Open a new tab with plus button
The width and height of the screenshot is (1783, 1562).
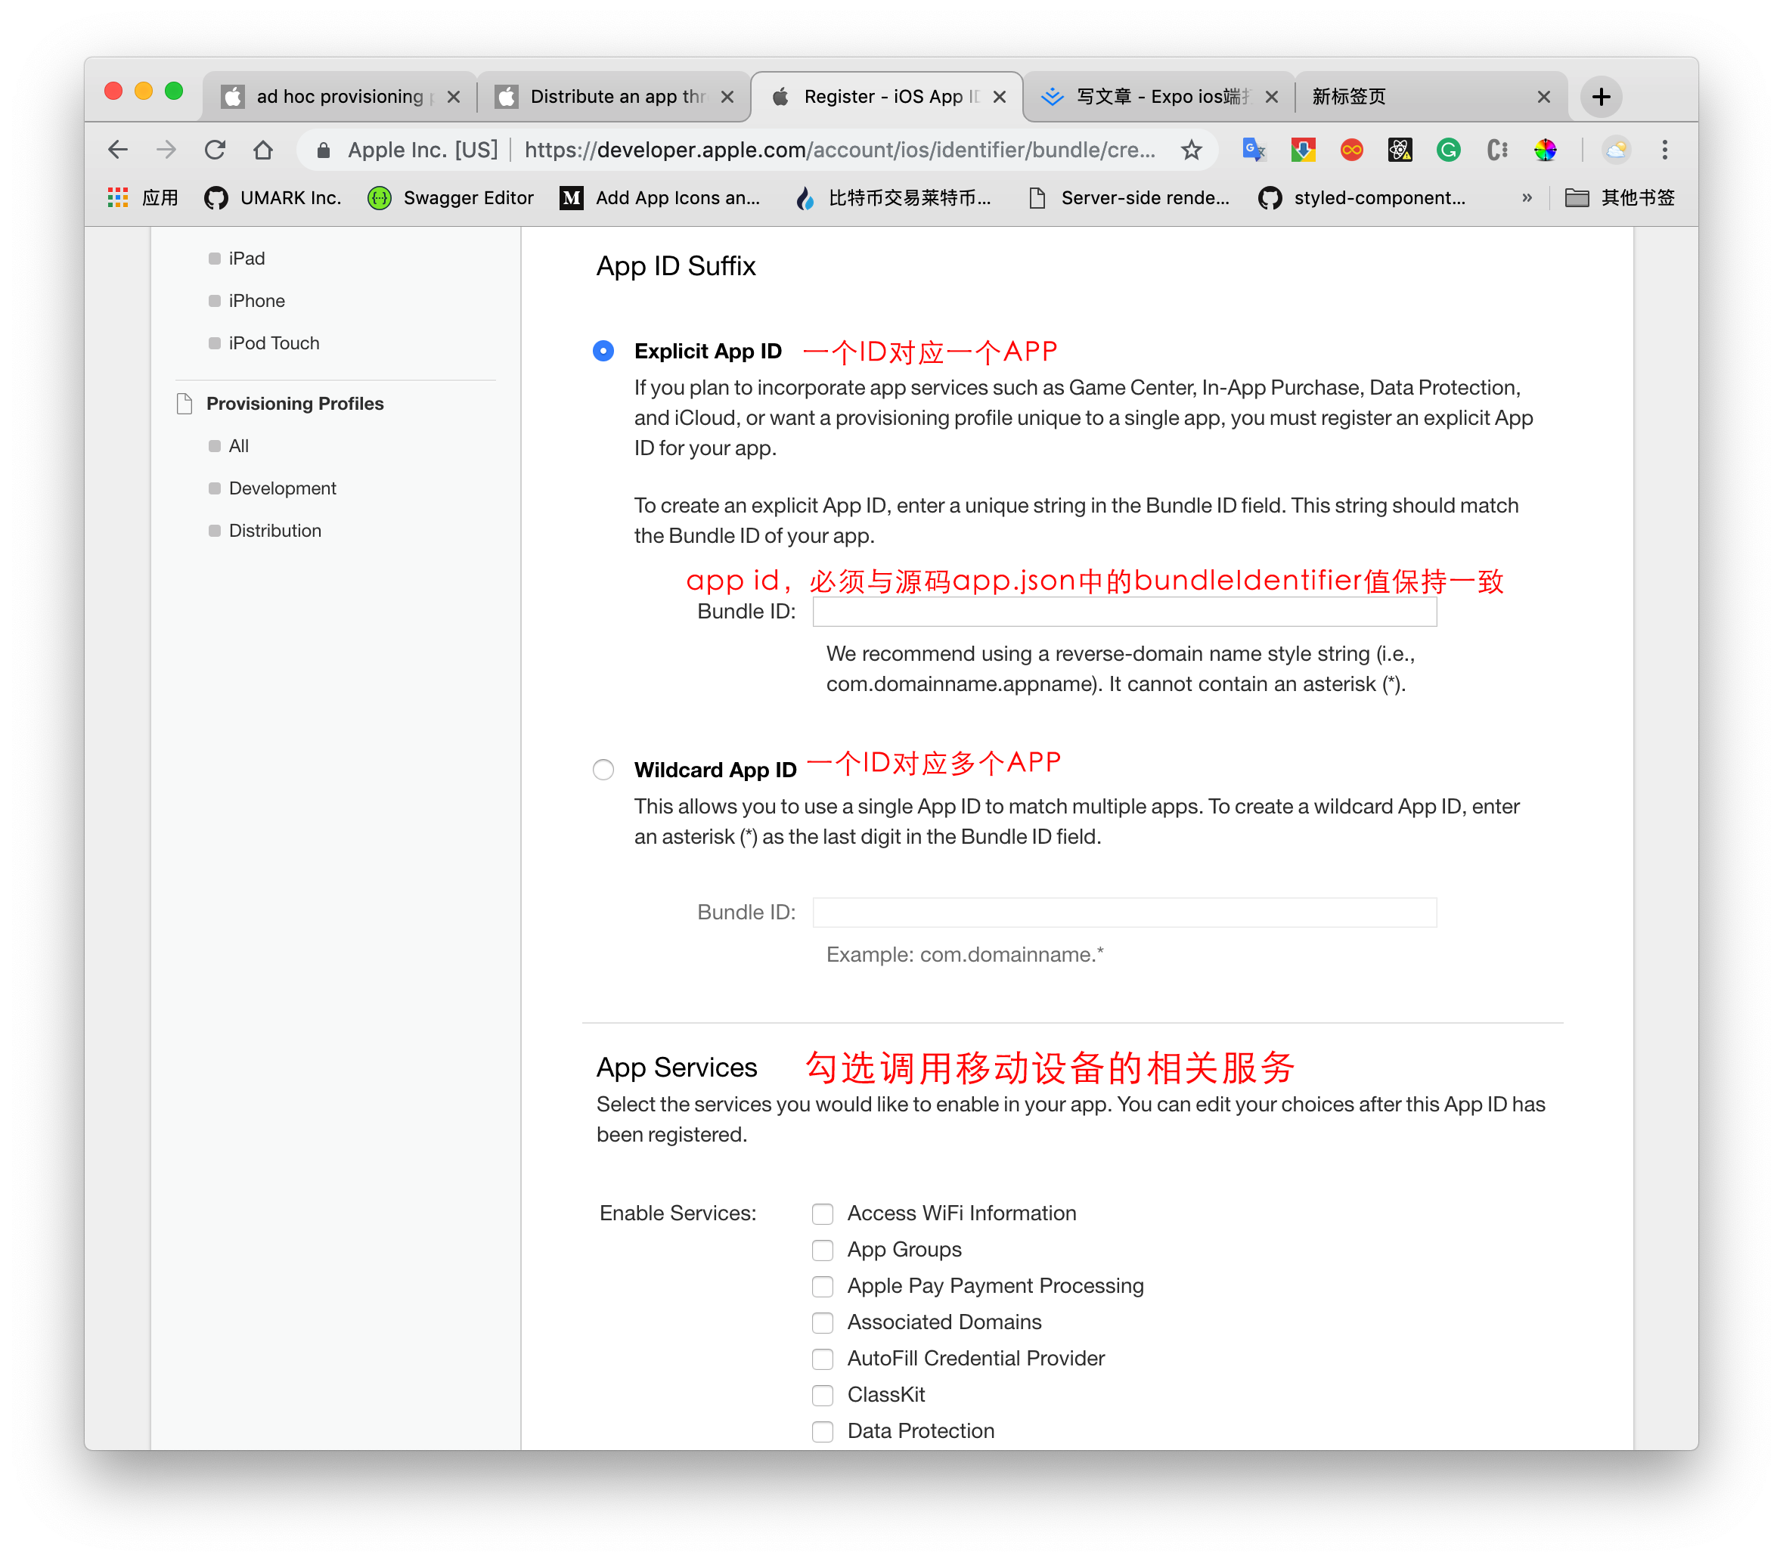(x=1601, y=97)
